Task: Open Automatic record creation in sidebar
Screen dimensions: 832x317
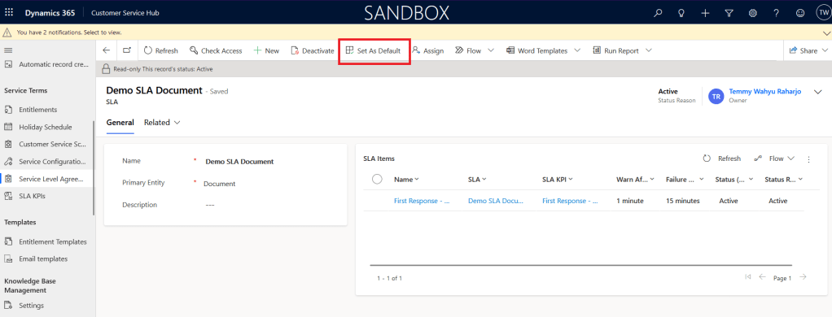Action: pyautogui.click(x=46, y=64)
